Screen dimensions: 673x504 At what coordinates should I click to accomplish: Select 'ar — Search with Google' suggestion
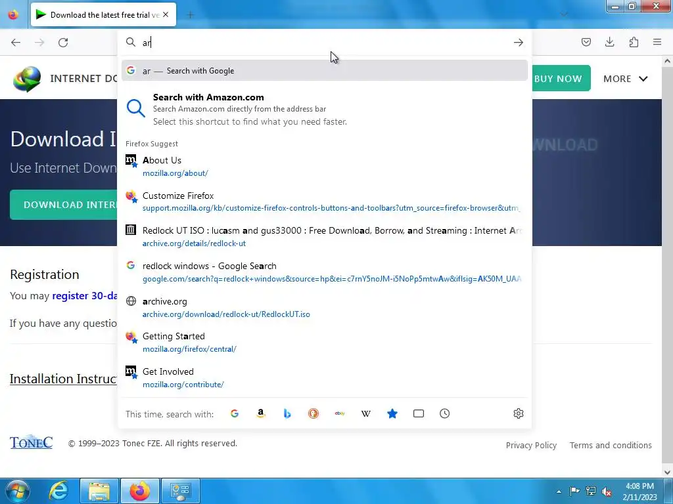325,71
